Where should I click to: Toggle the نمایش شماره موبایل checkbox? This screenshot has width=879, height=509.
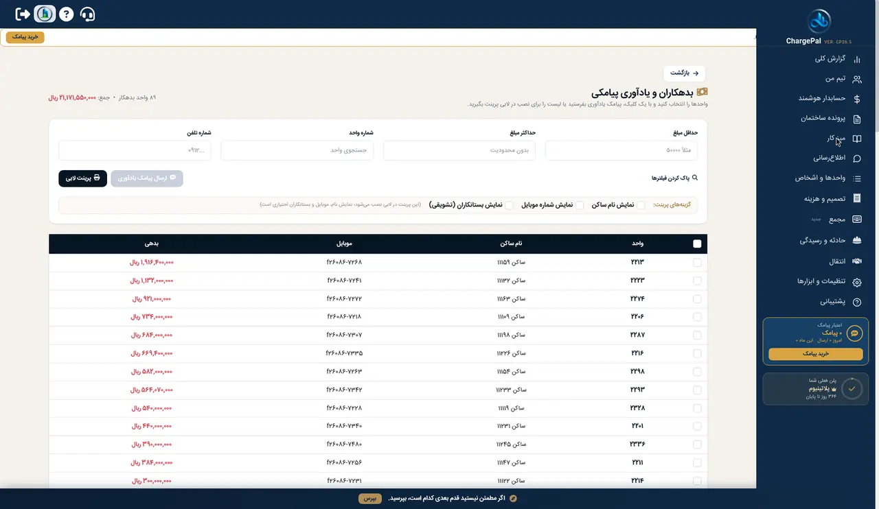tap(580, 205)
